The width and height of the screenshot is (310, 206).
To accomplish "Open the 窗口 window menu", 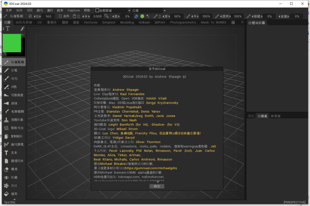I will pyautogui.click(x=50, y=10).
